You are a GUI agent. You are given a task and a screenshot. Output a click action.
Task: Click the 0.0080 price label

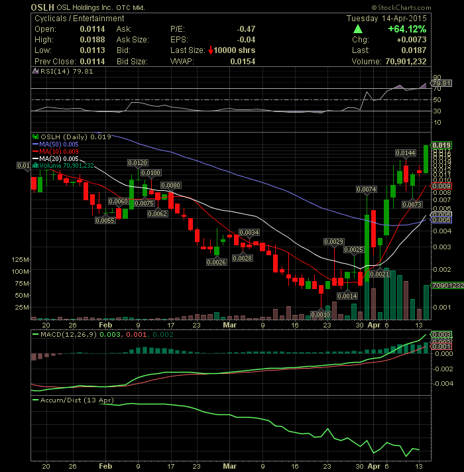coord(171,186)
